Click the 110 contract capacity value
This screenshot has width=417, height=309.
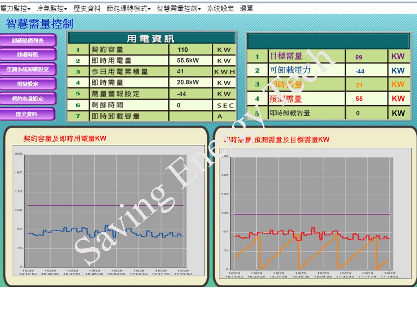coord(183,50)
